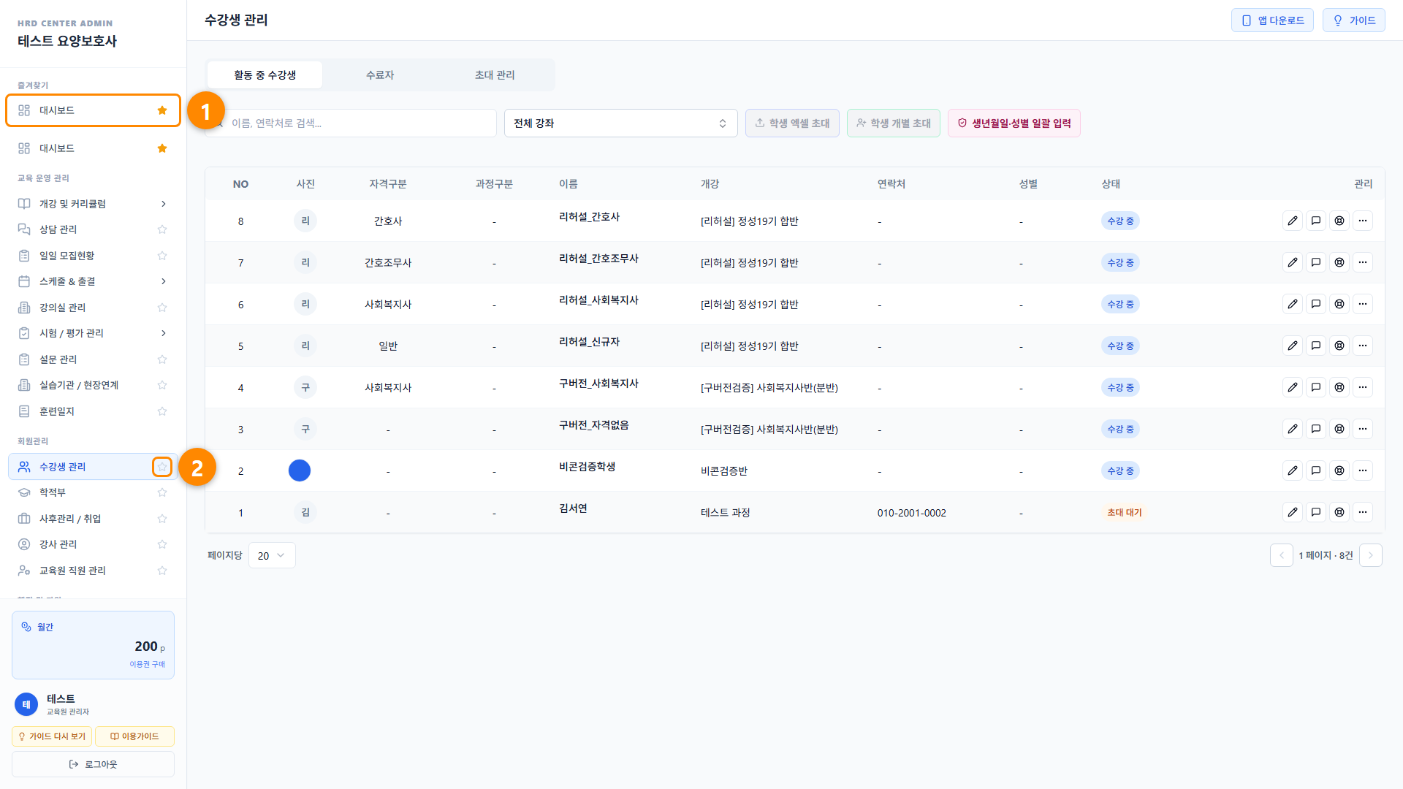Toggle favorite star for 상담 관리
The width and height of the screenshot is (1403, 789).
tap(162, 229)
